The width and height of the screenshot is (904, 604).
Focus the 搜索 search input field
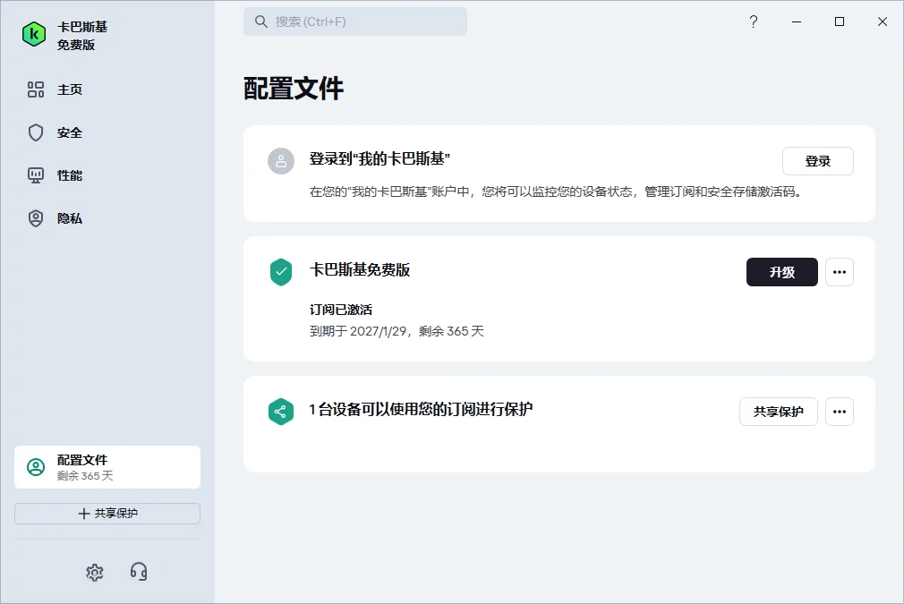tap(367, 21)
